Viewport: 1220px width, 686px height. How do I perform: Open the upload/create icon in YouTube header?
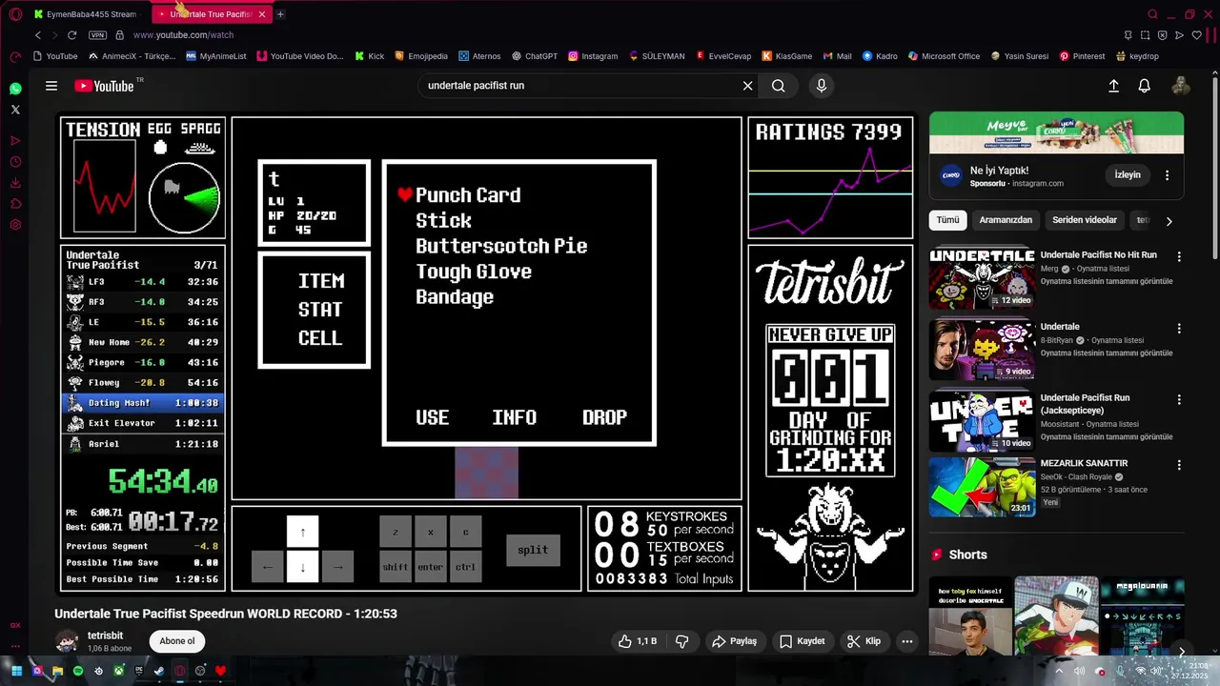tap(1113, 86)
